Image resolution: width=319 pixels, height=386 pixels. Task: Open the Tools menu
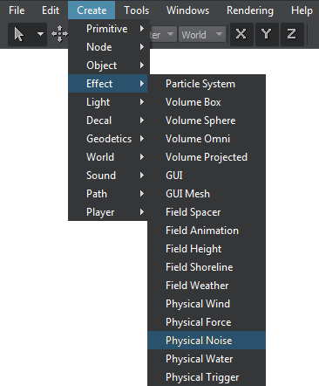(x=137, y=10)
